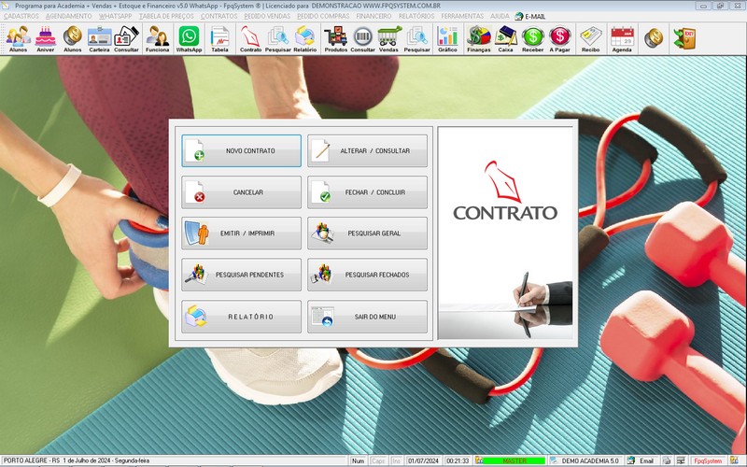Image resolution: width=747 pixels, height=467 pixels.
Task: Open the Alunos student registration toolbar icon
Action: tap(18, 38)
